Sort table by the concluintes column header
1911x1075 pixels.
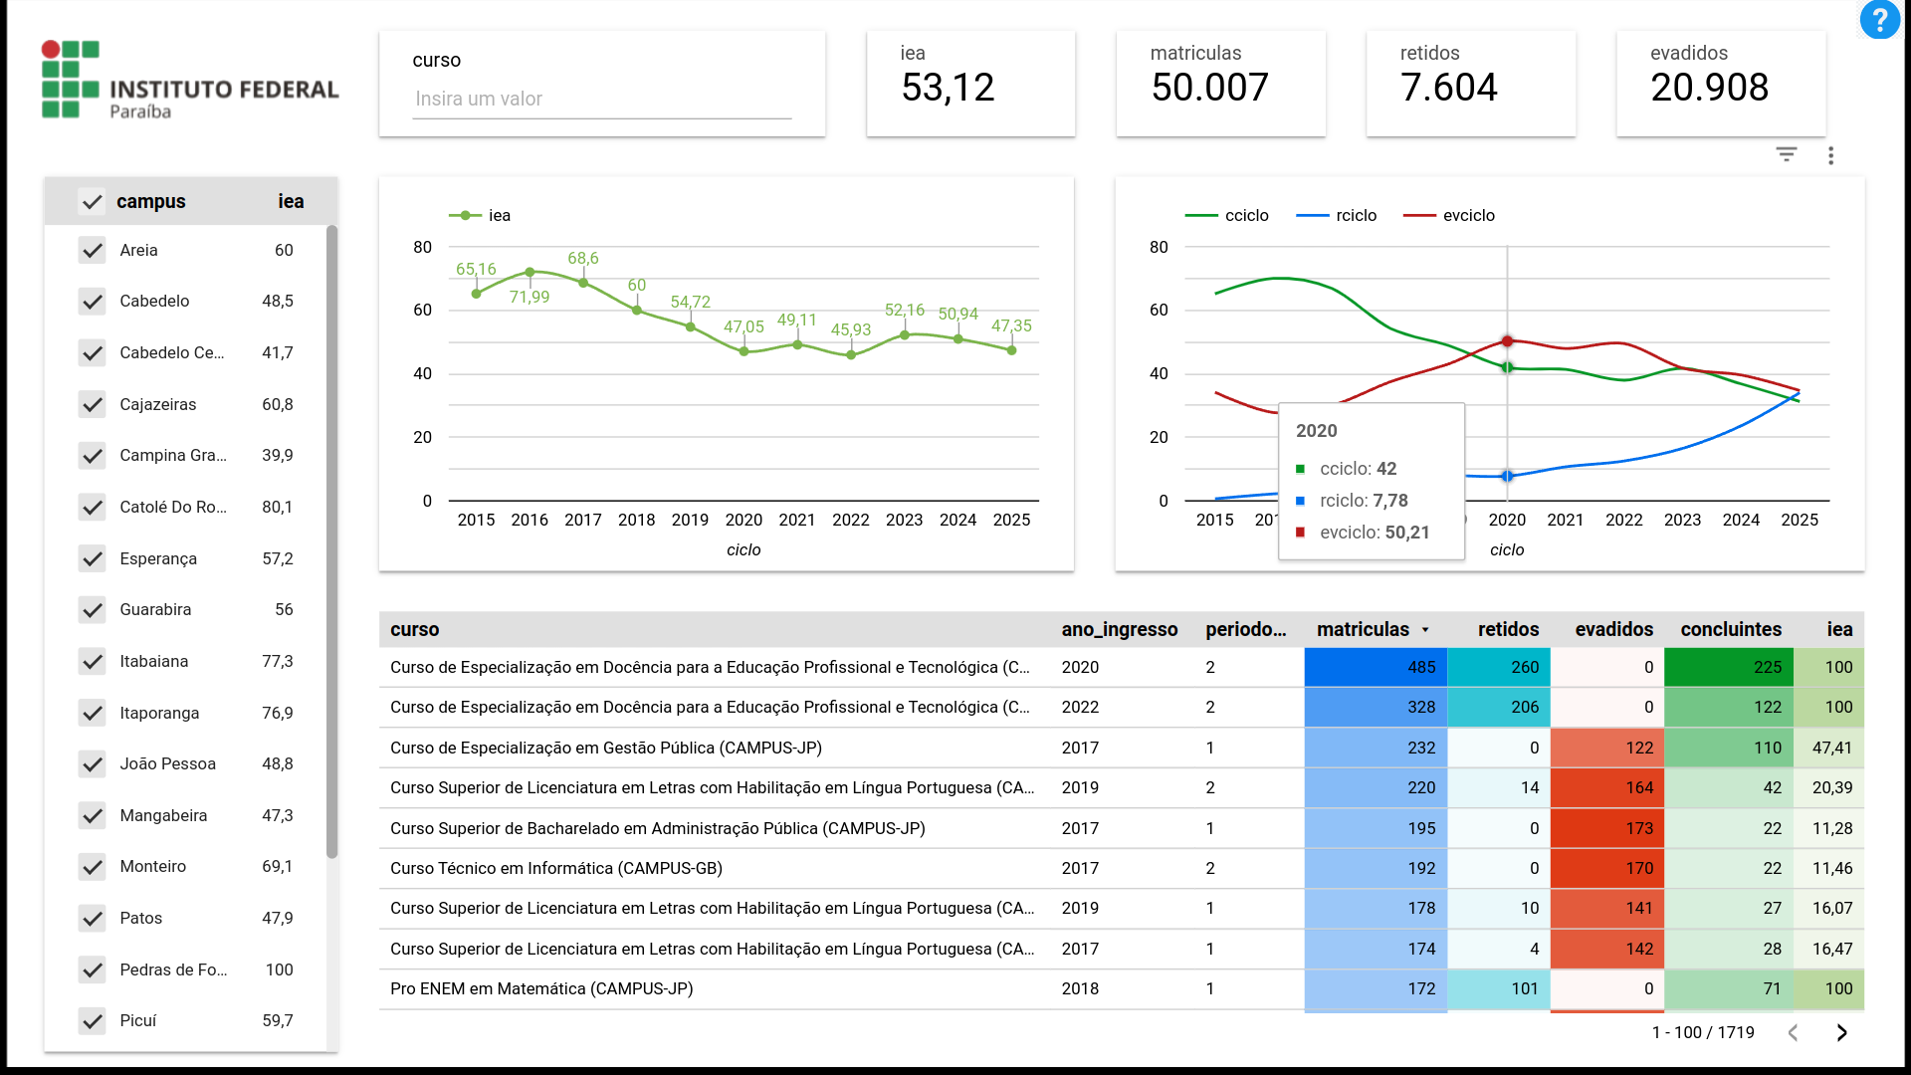click(1731, 629)
